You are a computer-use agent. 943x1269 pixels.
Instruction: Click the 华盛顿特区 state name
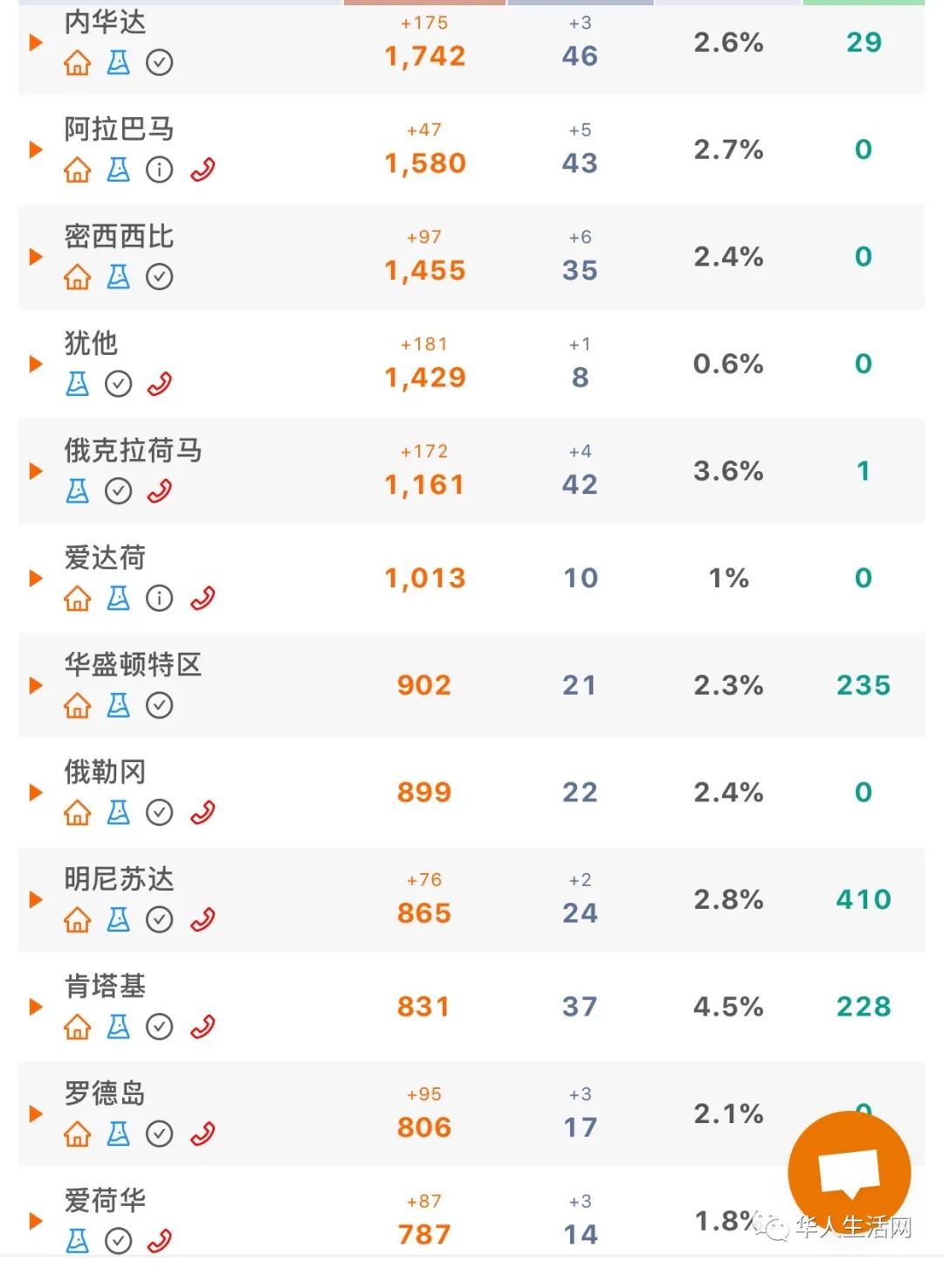coord(133,665)
